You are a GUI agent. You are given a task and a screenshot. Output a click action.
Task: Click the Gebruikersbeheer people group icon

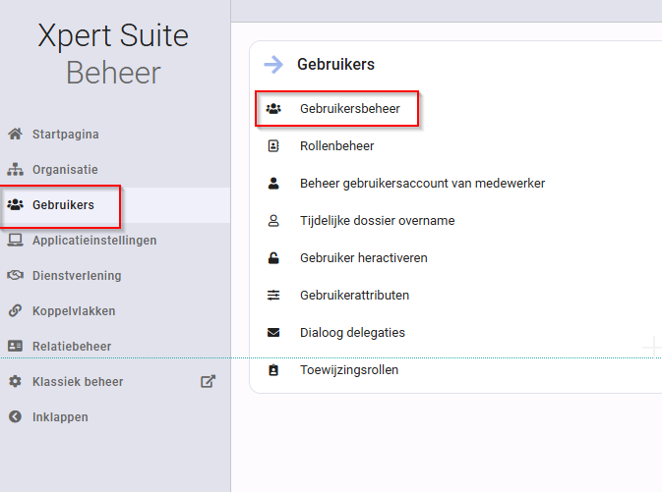(273, 109)
